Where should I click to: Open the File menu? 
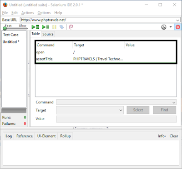click(5, 13)
